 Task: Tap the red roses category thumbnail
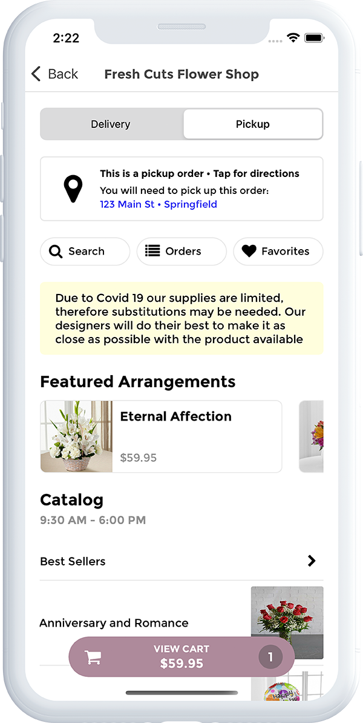pos(287,615)
